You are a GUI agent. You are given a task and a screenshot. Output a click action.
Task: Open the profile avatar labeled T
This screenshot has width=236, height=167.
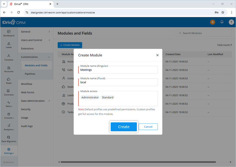(x=231, y=22)
